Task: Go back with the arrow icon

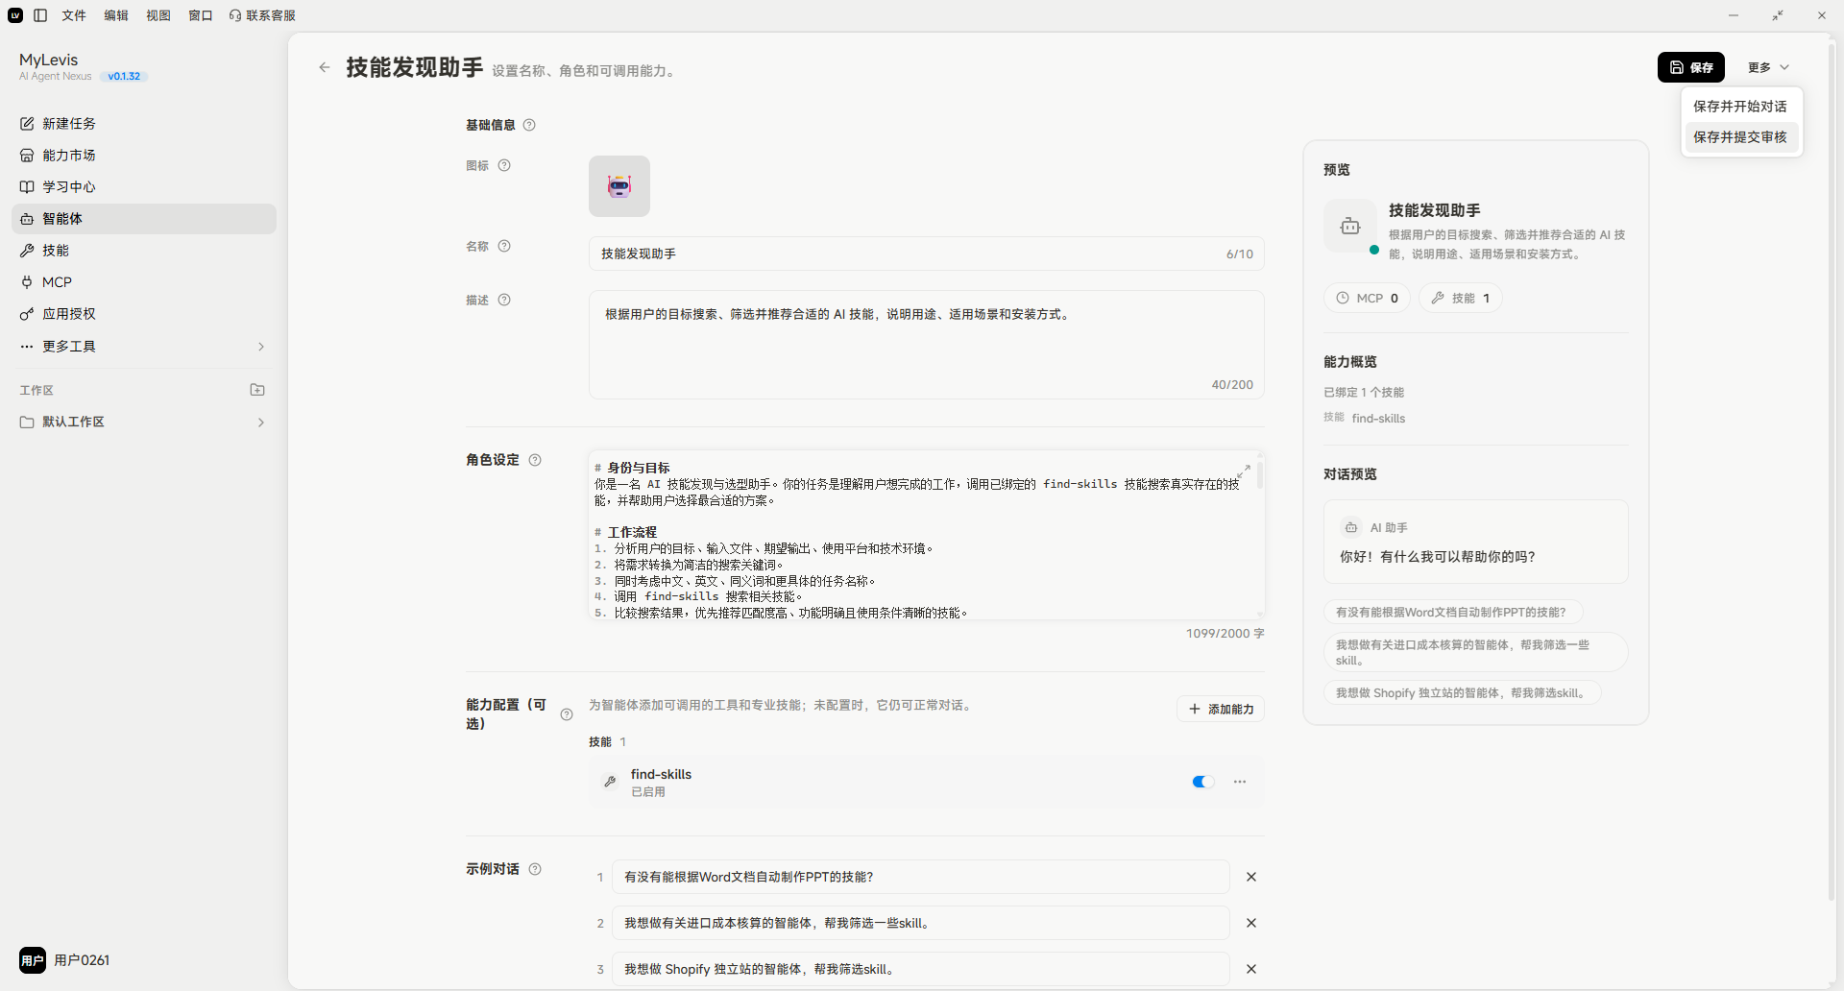Action: point(325,67)
